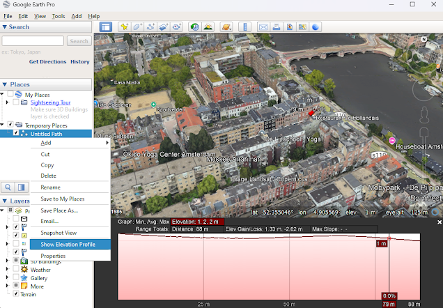This screenshot has width=443, height=308.
Task: Click the Add Polygon tool icon
Action: (137, 27)
